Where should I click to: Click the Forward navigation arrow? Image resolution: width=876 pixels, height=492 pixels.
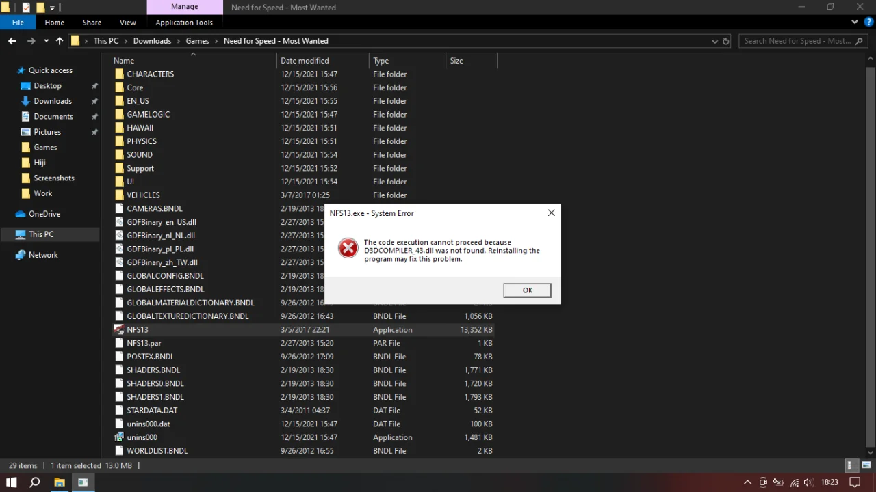click(31, 41)
